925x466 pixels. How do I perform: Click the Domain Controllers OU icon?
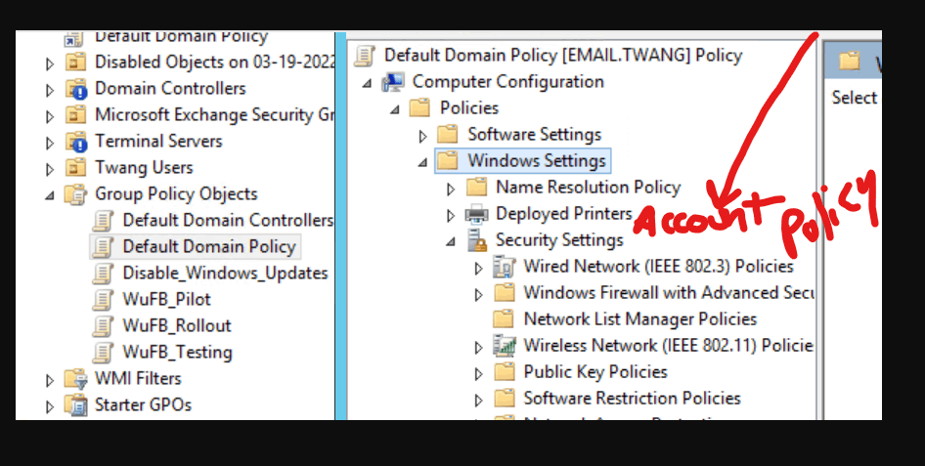pyautogui.click(x=76, y=89)
